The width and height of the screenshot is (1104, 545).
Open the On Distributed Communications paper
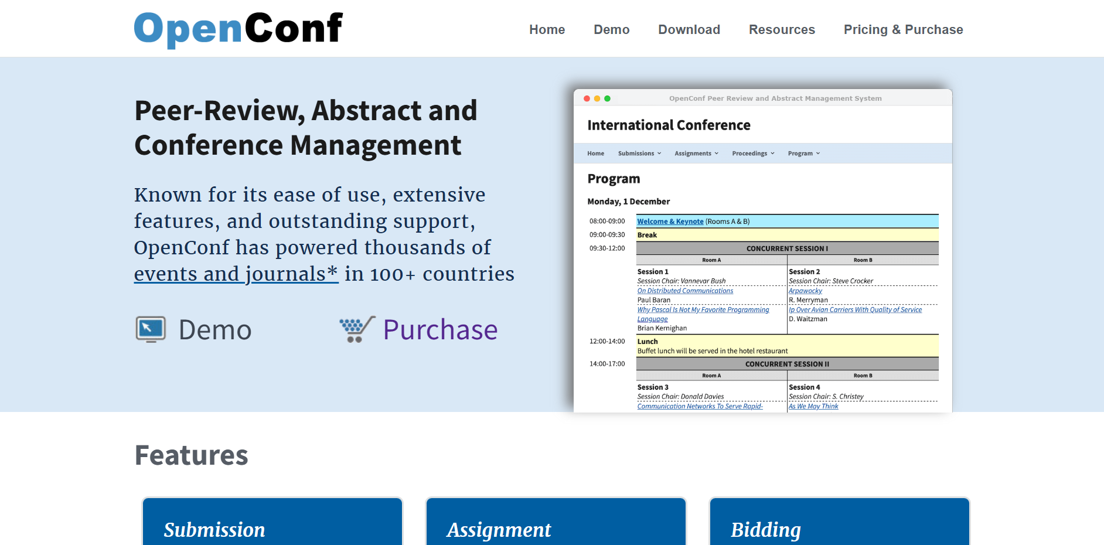(684, 291)
